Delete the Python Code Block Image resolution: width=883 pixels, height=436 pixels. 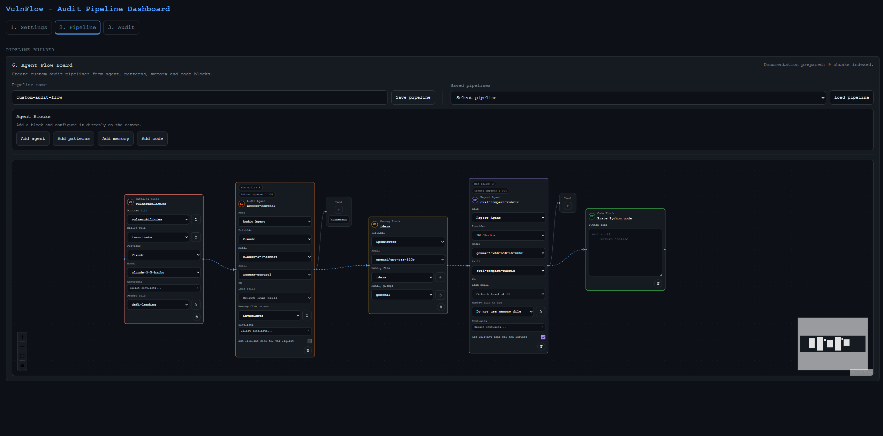tap(658, 283)
